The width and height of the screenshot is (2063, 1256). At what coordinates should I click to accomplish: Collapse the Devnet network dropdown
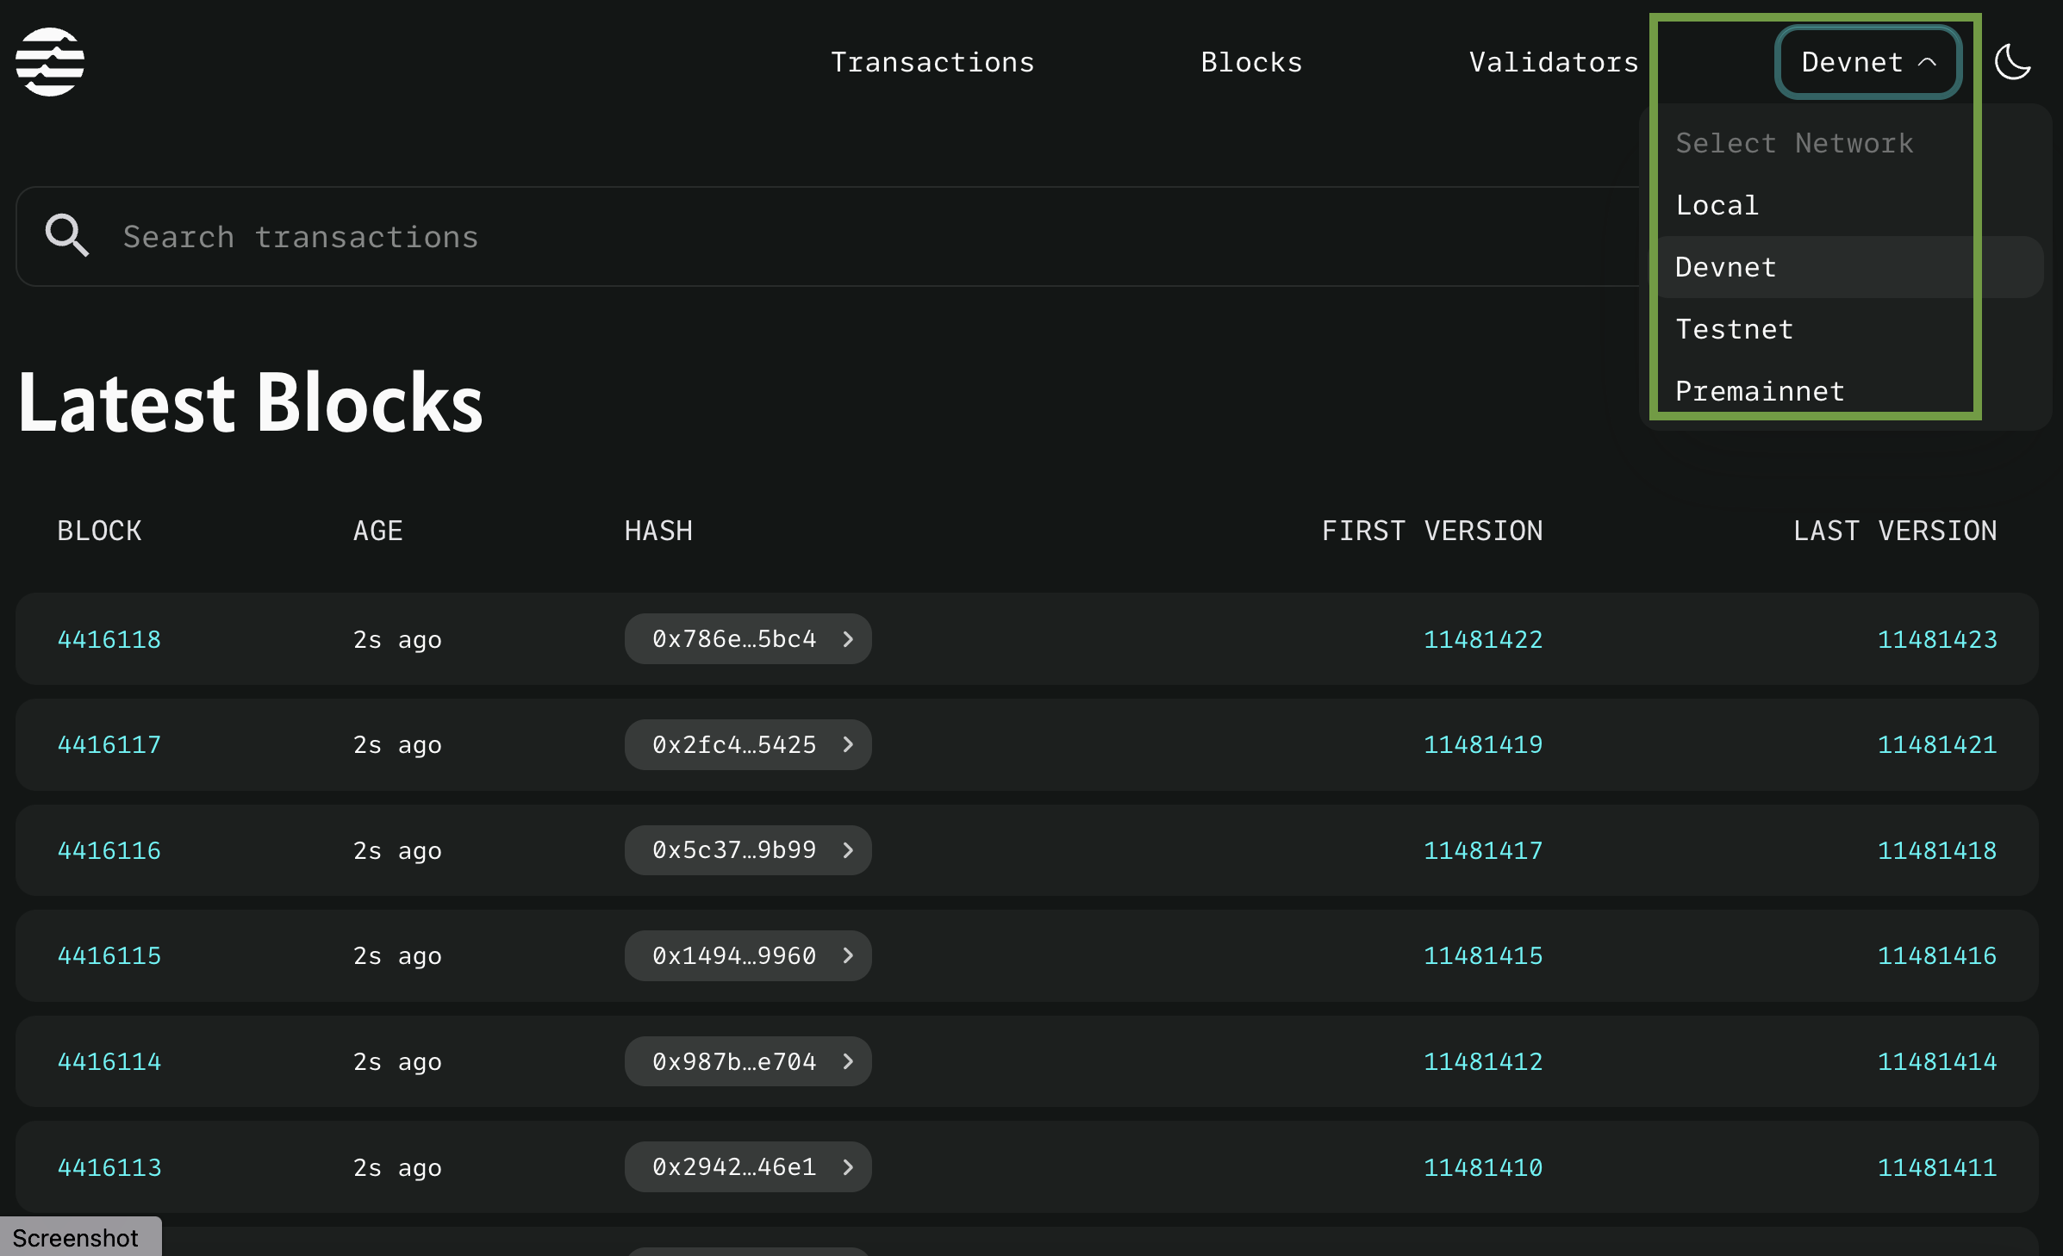coord(1867,61)
